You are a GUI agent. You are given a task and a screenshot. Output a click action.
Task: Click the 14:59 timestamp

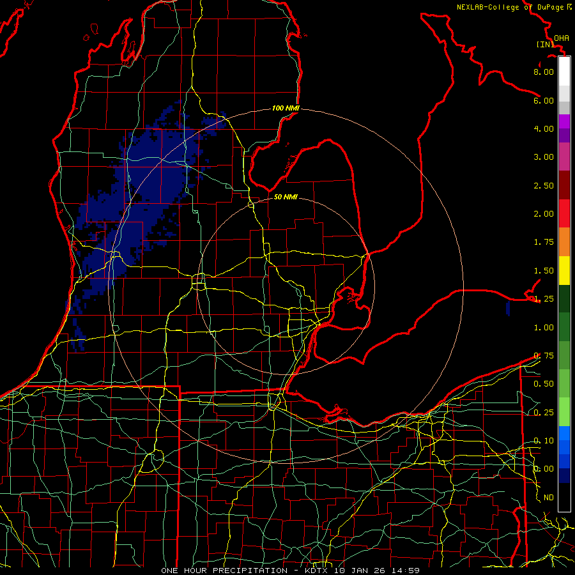[405, 571]
